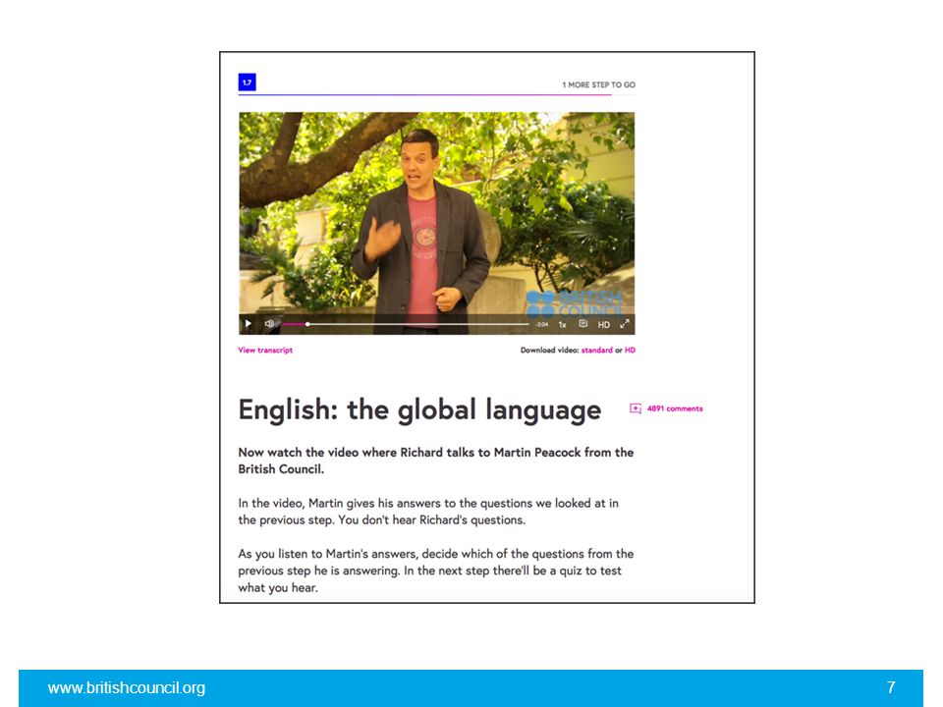The width and height of the screenshot is (943, 707).
Task: Enter fullscreen with the expand arrows icon
Action: (x=625, y=323)
